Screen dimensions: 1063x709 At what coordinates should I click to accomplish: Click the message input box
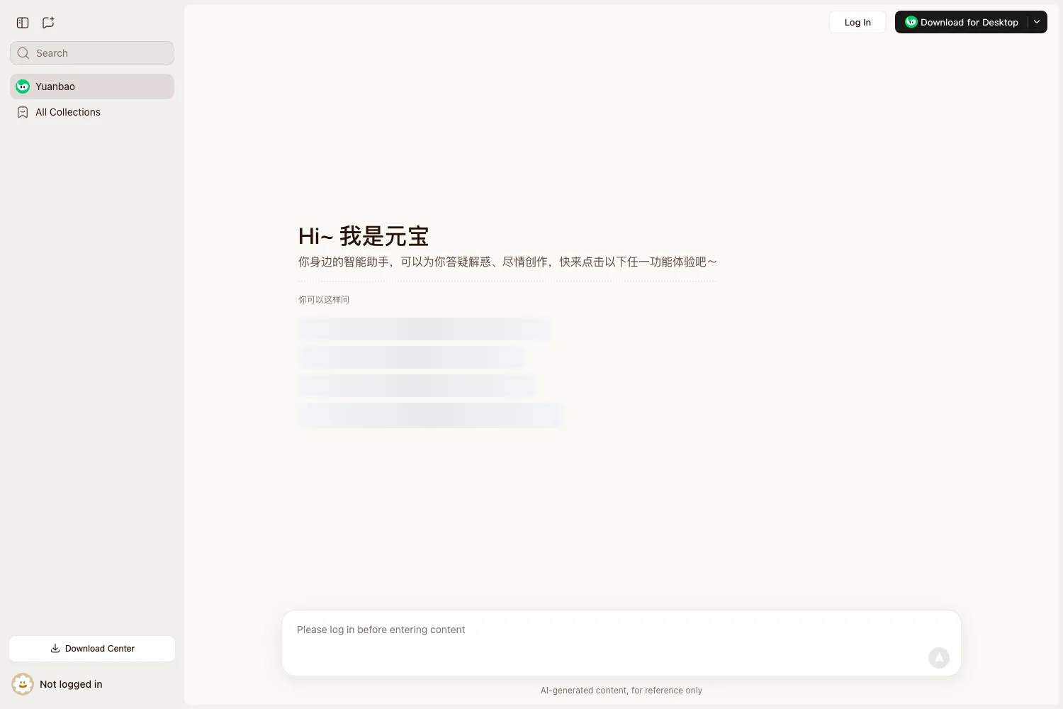(622, 643)
